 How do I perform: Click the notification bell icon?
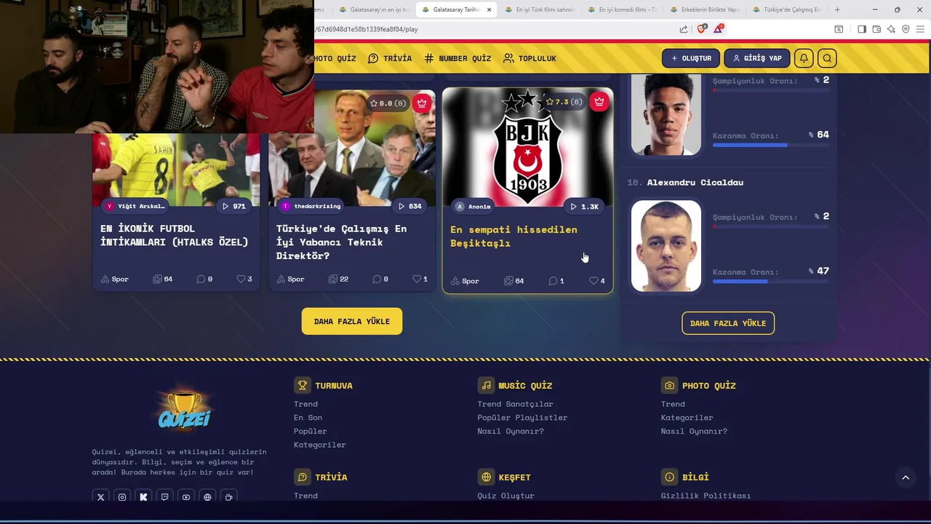(x=804, y=58)
